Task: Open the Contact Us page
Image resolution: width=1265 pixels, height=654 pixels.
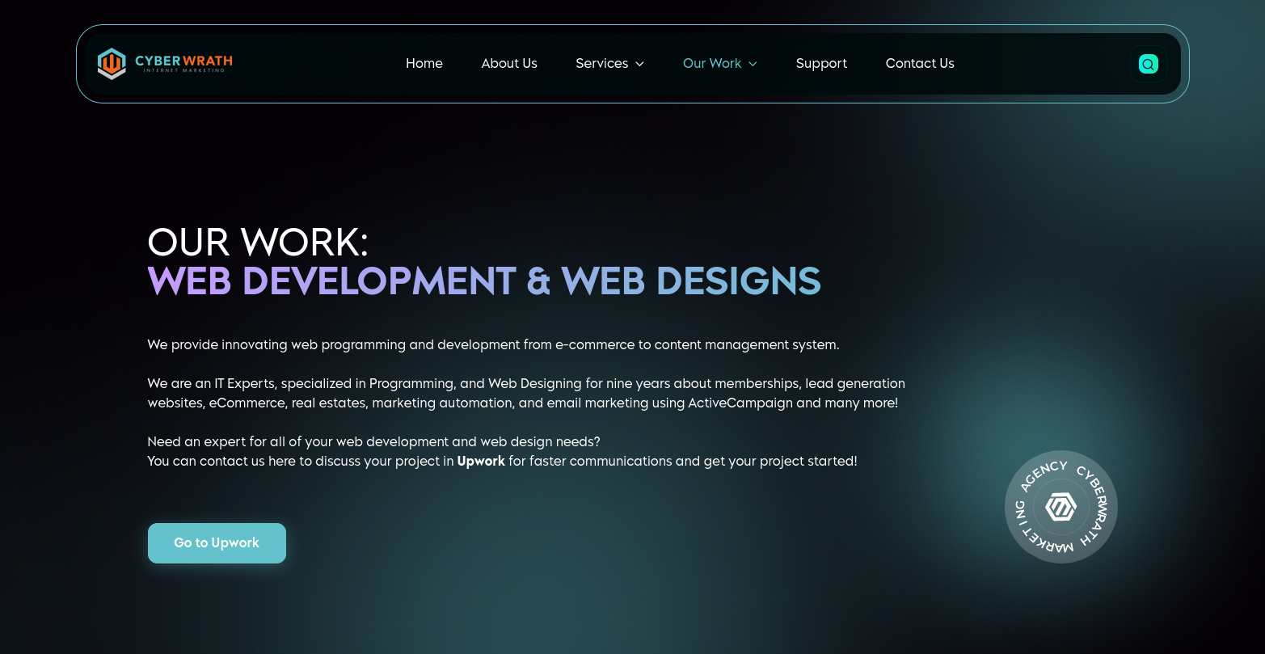Action: pos(919,64)
